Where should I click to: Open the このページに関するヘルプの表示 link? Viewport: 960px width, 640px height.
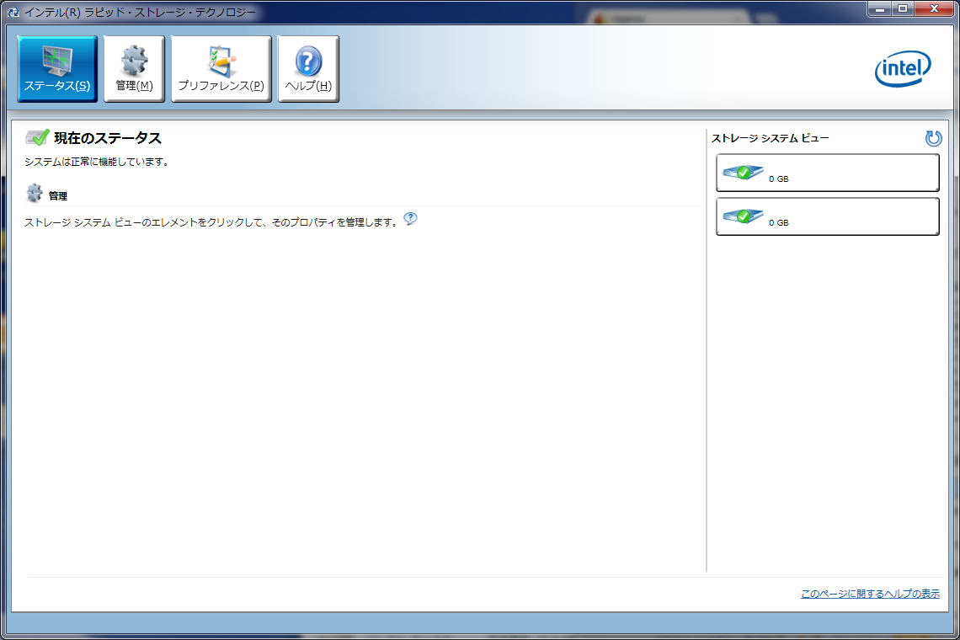(870, 594)
